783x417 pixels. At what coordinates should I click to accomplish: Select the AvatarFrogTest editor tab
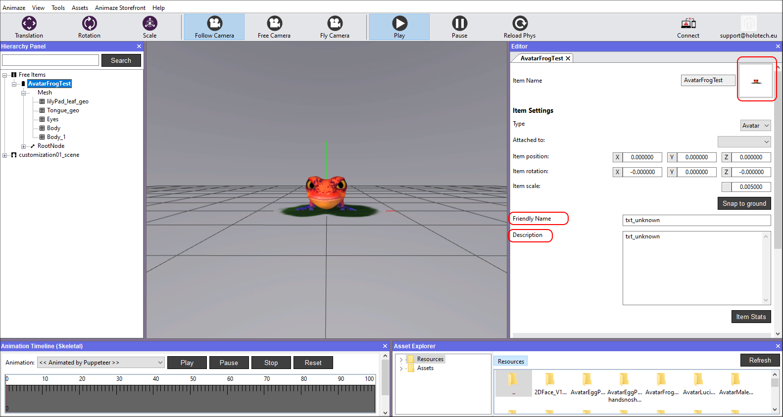[x=541, y=58]
